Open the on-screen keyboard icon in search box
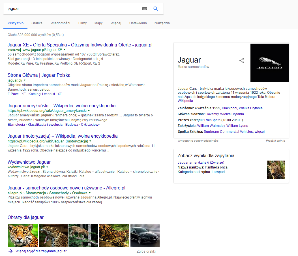Viewport: 298px width, 256px height. [145, 8]
